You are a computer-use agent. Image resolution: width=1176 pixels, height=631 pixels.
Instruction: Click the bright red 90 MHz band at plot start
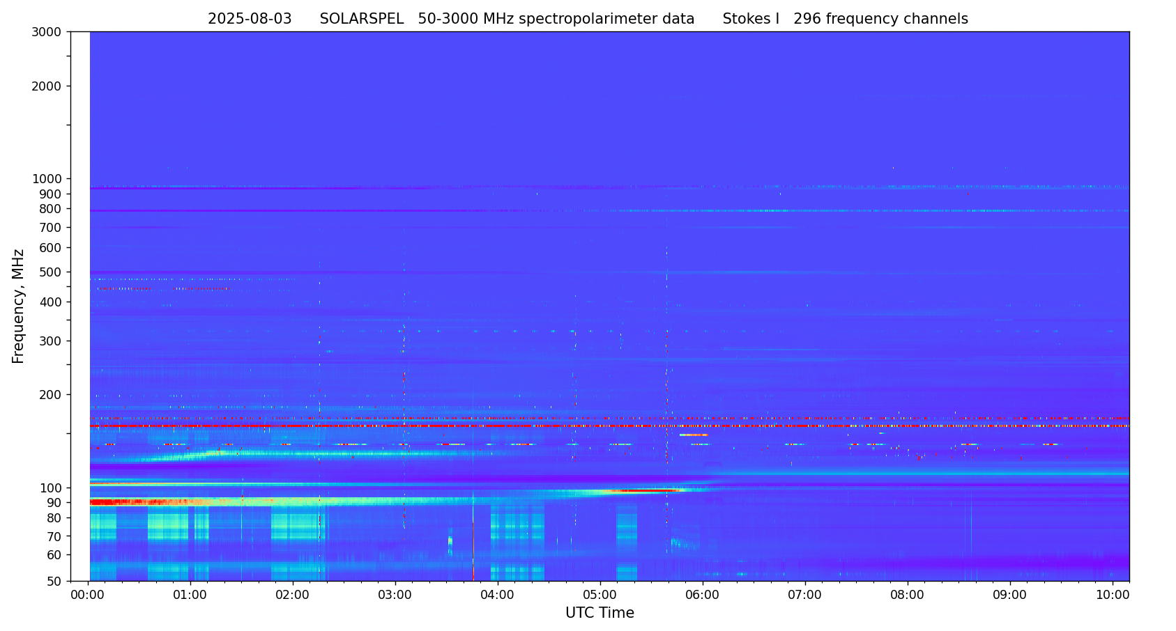pos(112,502)
